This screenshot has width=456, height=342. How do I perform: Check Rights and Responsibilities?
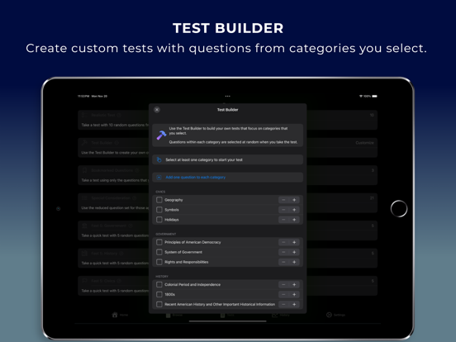tap(159, 262)
